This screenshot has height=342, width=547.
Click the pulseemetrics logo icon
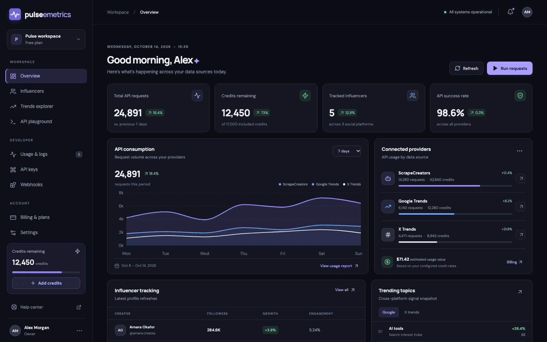point(15,15)
